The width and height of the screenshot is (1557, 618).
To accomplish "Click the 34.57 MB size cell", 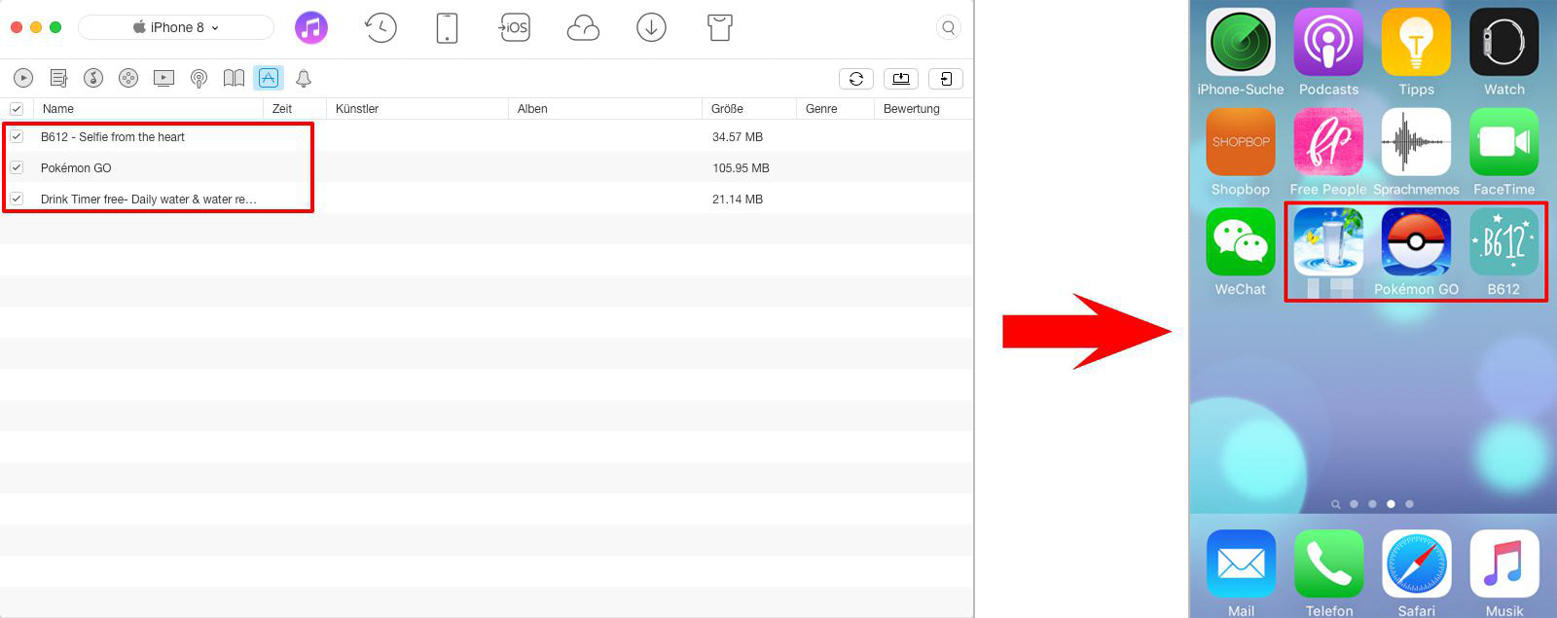I will tap(738, 137).
